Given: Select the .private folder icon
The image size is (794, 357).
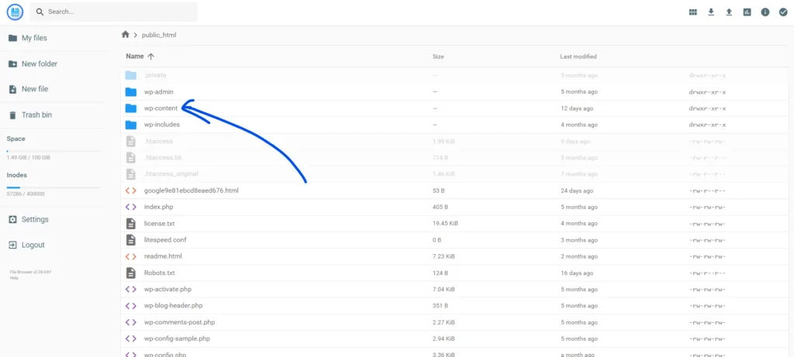Looking at the screenshot, I should pos(131,75).
